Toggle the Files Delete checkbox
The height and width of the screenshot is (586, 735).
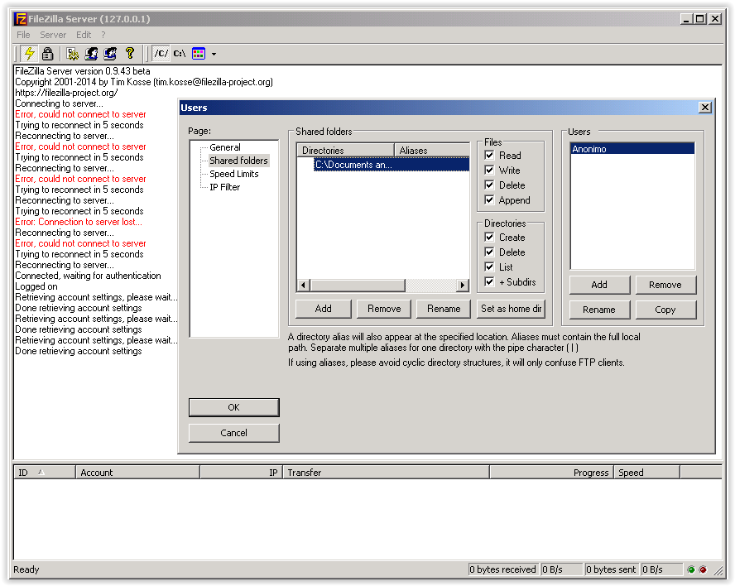coord(489,185)
